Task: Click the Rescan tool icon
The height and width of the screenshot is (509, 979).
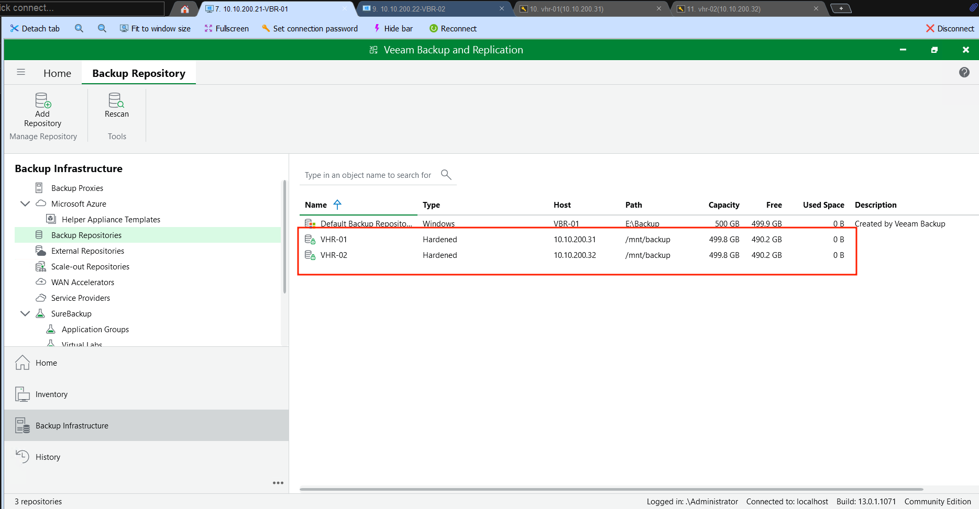Action: (116, 100)
